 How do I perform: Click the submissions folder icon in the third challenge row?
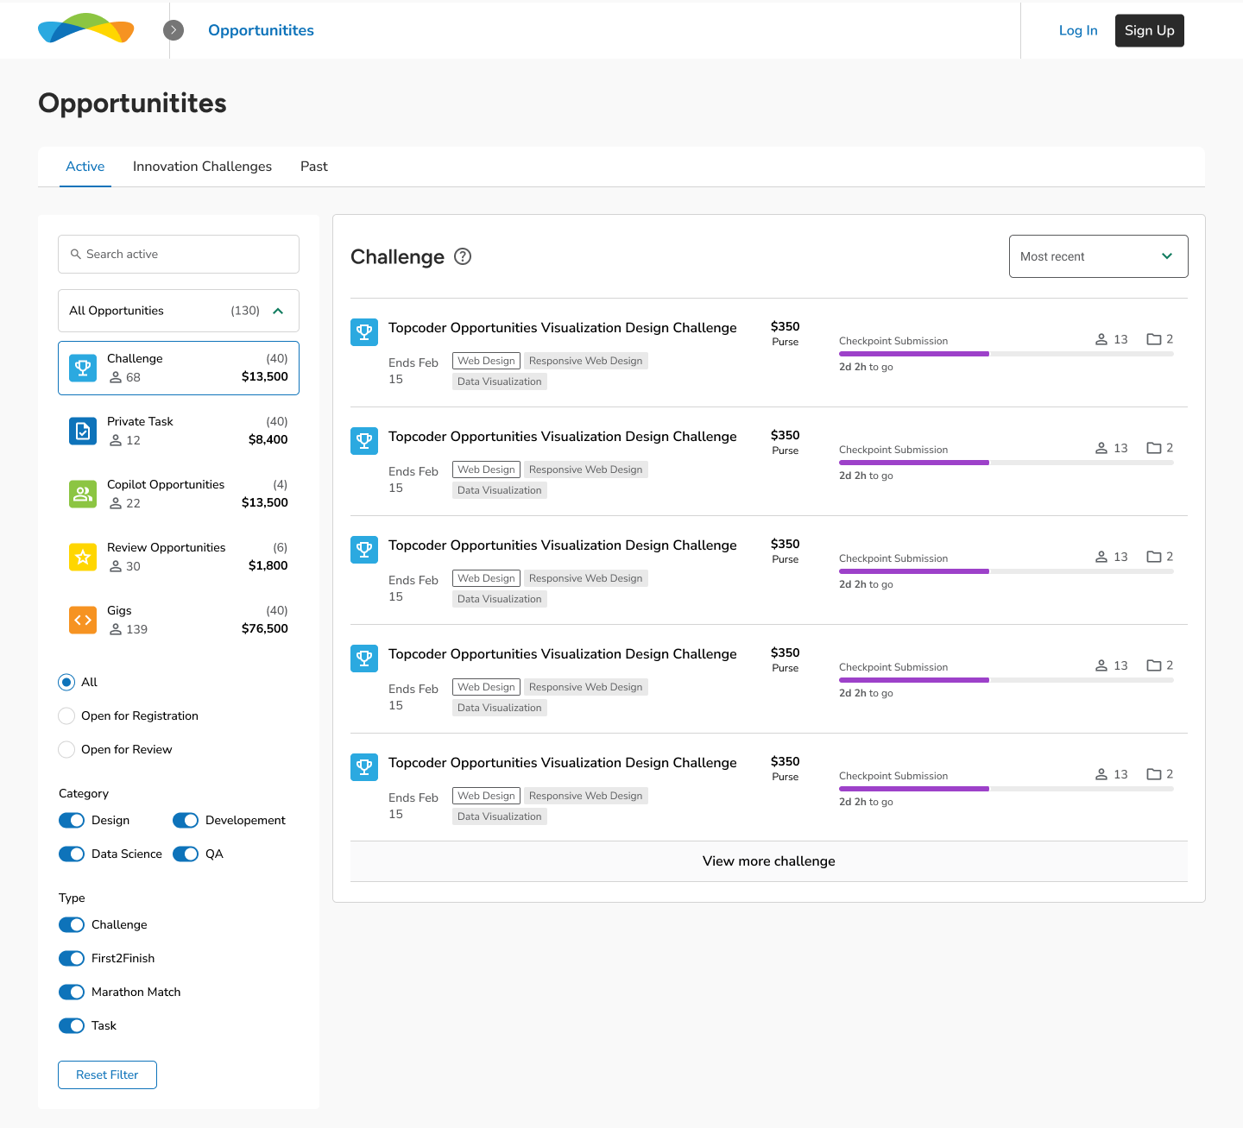1154,557
